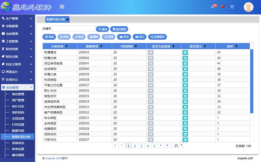The height and width of the screenshot is (162, 261).
Task: Expand the 生产管理 sidebar menu
Action: [17, 19]
